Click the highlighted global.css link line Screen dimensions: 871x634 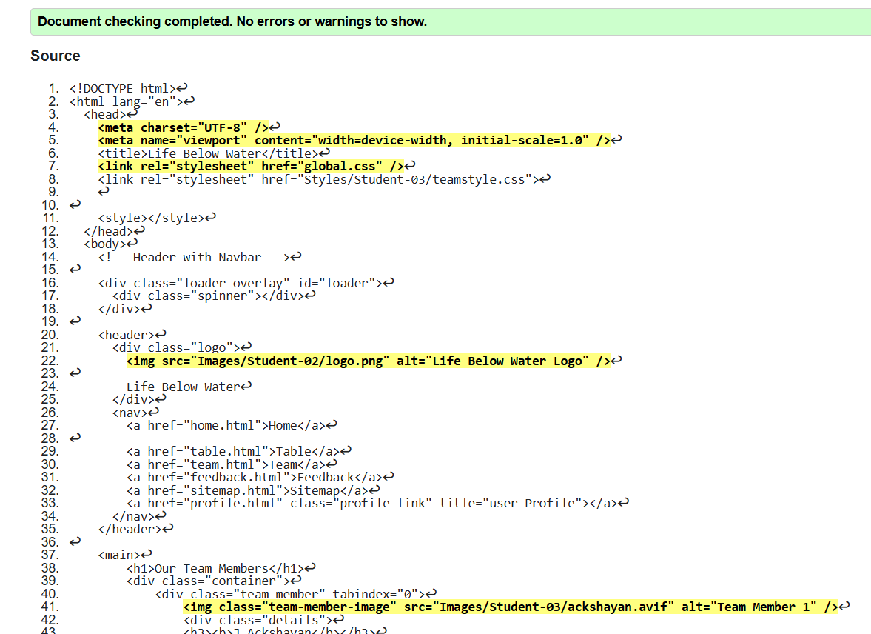point(251,166)
